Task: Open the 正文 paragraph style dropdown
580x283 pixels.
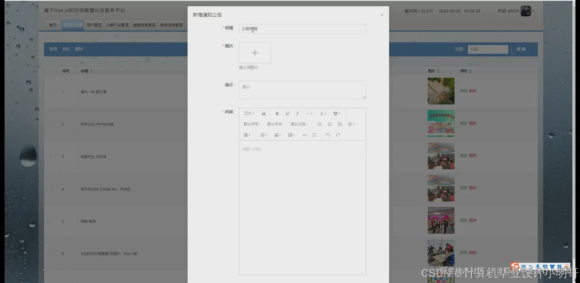Action: coord(249,113)
